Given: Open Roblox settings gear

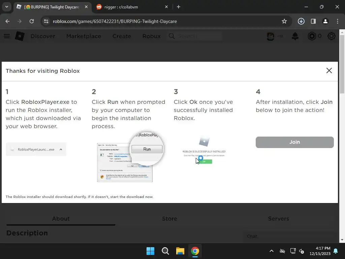Looking at the screenshot, I should 332,36.
